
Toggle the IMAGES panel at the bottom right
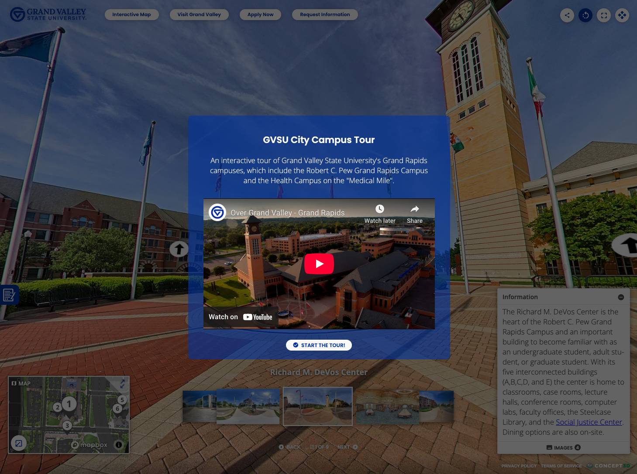(563, 447)
